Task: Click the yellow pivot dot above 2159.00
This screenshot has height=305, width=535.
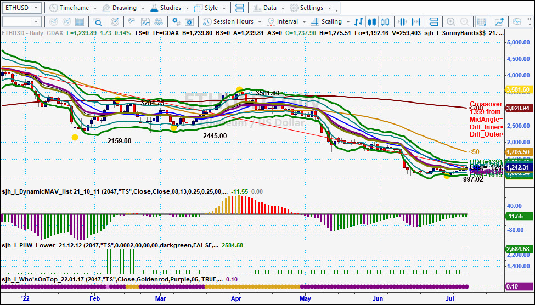Action: click(x=75, y=138)
